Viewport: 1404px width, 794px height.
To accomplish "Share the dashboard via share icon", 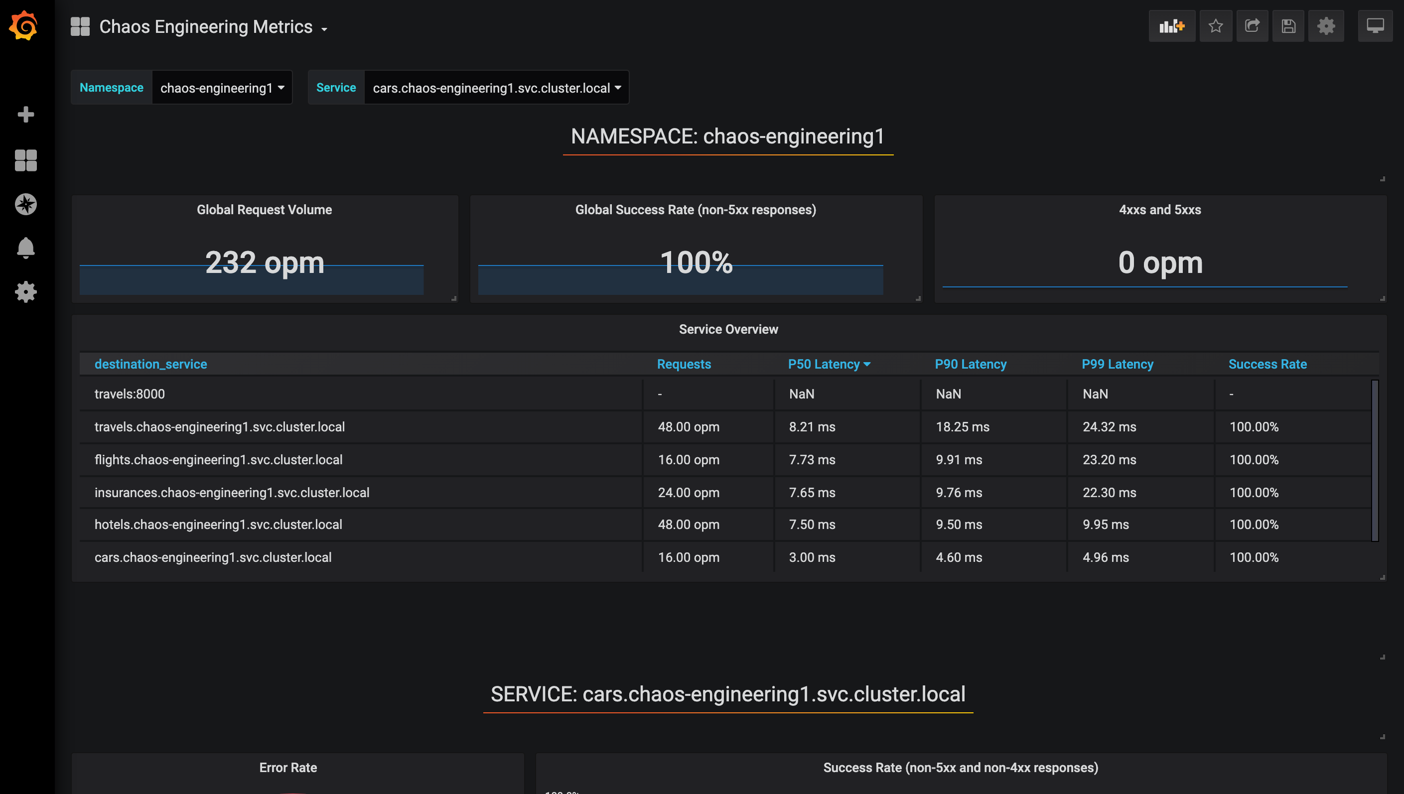I will [x=1252, y=25].
